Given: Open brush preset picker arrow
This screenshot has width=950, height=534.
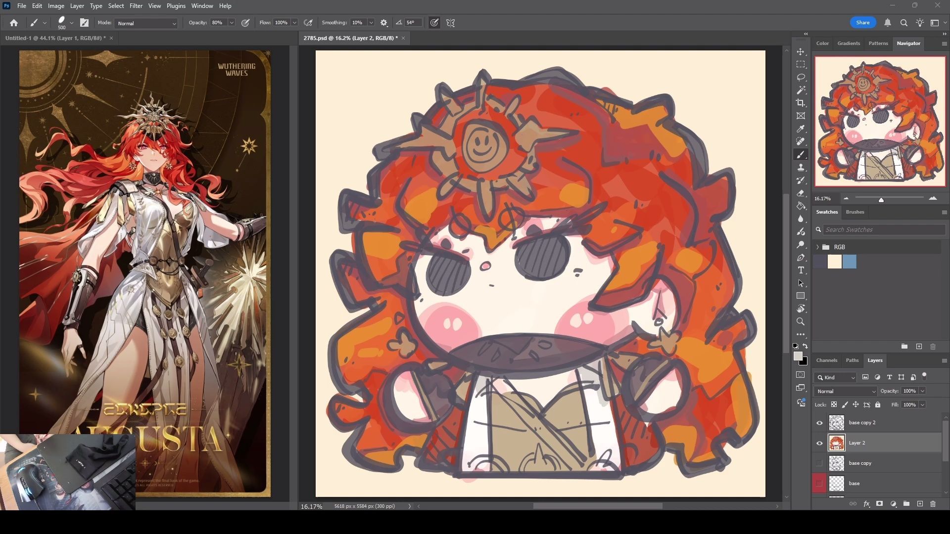Looking at the screenshot, I should point(72,23).
